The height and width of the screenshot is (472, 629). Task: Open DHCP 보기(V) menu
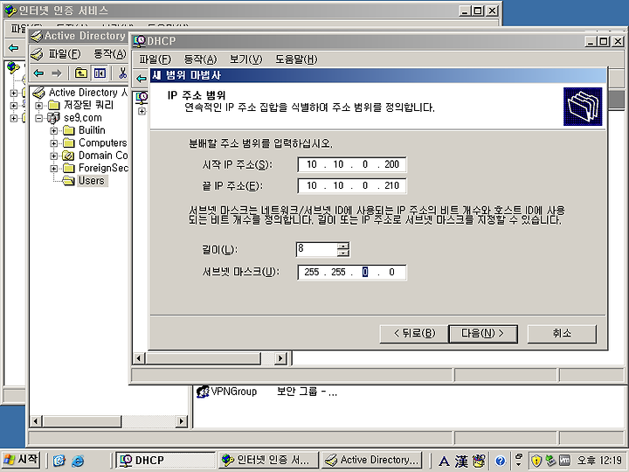click(x=245, y=59)
